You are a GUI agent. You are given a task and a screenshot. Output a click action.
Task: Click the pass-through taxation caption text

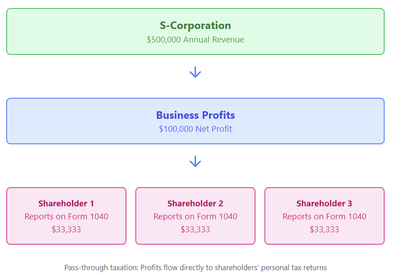click(195, 268)
